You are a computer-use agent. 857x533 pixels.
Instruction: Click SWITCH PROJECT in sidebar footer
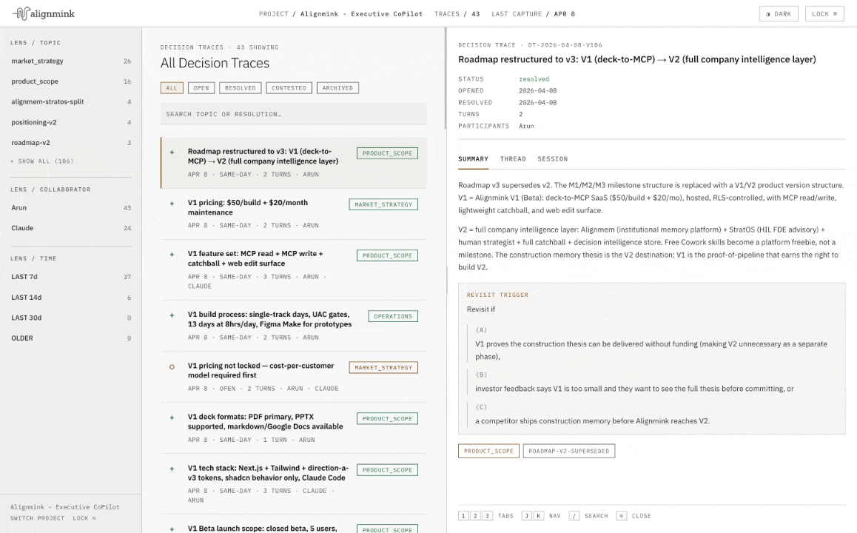37,518
